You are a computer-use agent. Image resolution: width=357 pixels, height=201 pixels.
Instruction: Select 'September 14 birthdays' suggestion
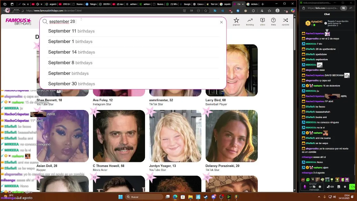coord(133,52)
